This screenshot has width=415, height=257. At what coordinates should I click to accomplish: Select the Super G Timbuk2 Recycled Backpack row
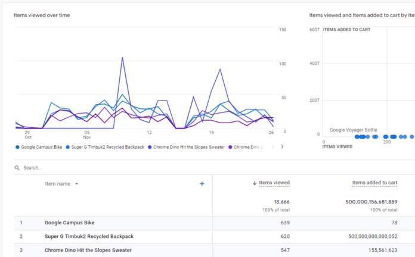point(89,236)
